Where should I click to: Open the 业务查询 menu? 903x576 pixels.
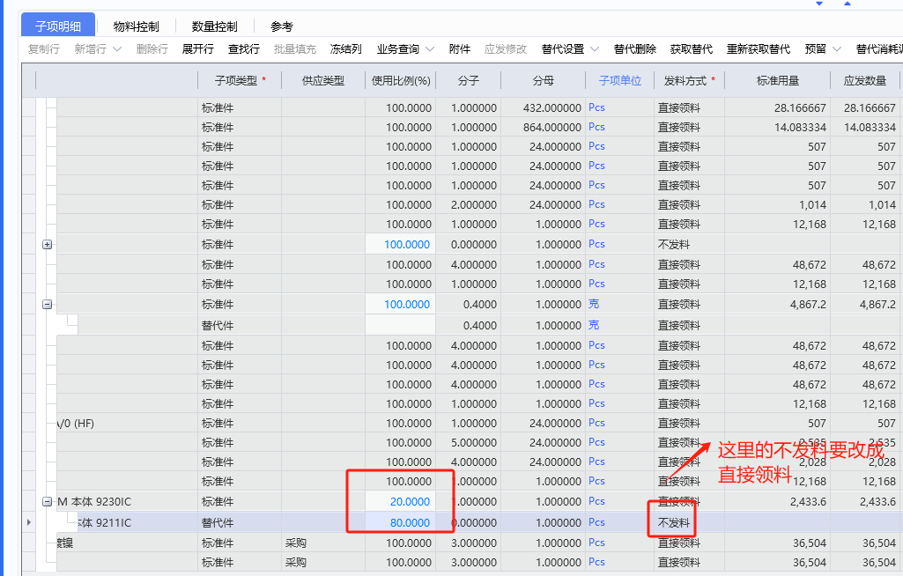(x=398, y=49)
